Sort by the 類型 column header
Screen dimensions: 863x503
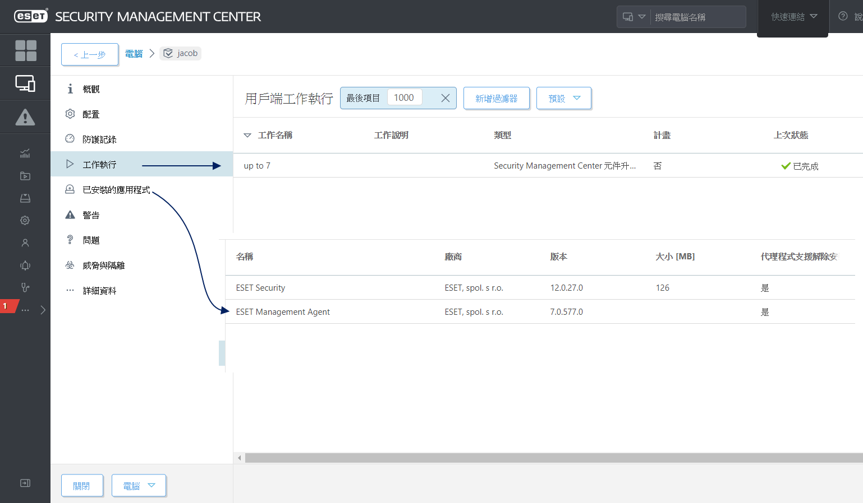tap(503, 135)
